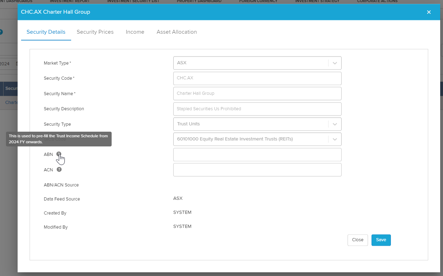The height and width of the screenshot is (276, 443).
Task: Focus the Security Code input field
Action: click(257, 78)
